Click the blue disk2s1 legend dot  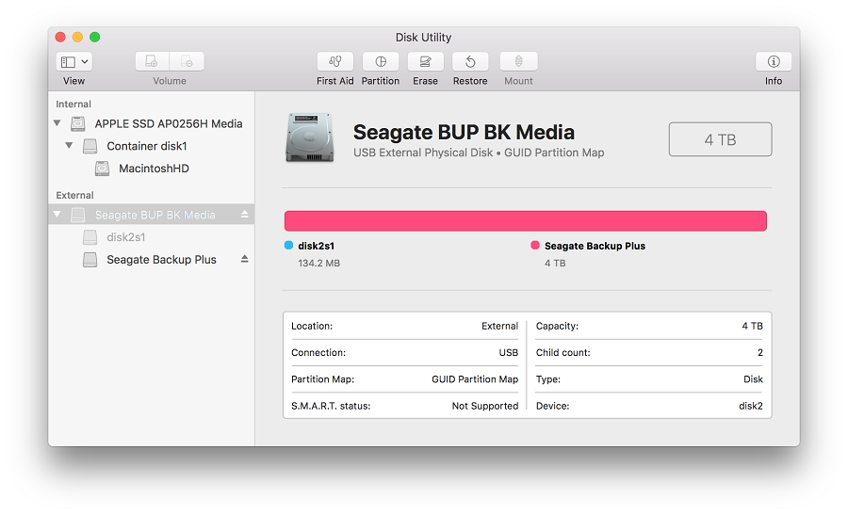point(289,246)
